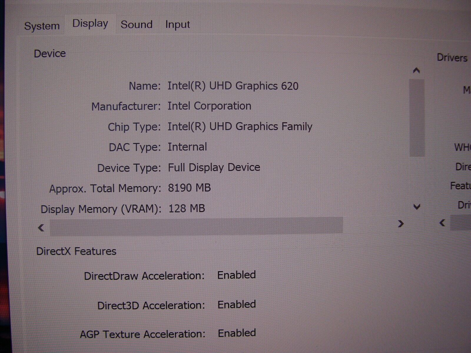Image resolution: width=471 pixels, height=353 pixels.
Task: Click the '128 MB' VRAM value
Action: (187, 208)
